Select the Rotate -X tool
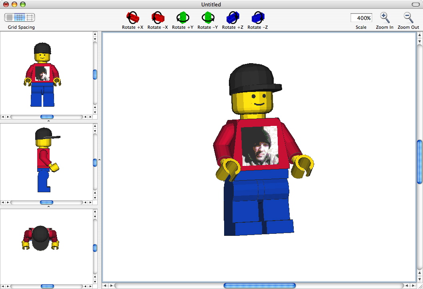The image size is (423, 289). [157, 17]
